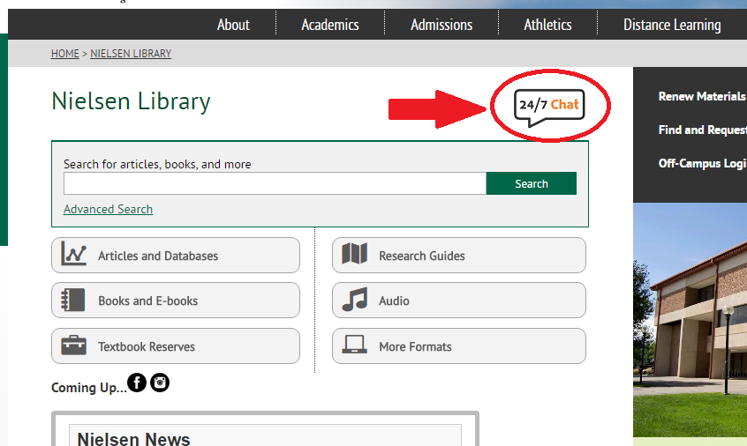The width and height of the screenshot is (747, 446).
Task: Open the Admissions menu
Action: pos(441,25)
